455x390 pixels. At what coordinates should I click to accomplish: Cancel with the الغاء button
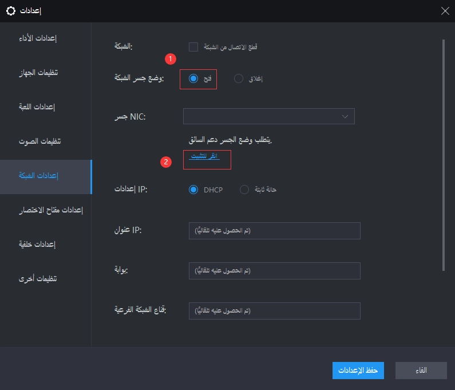[421, 371]
